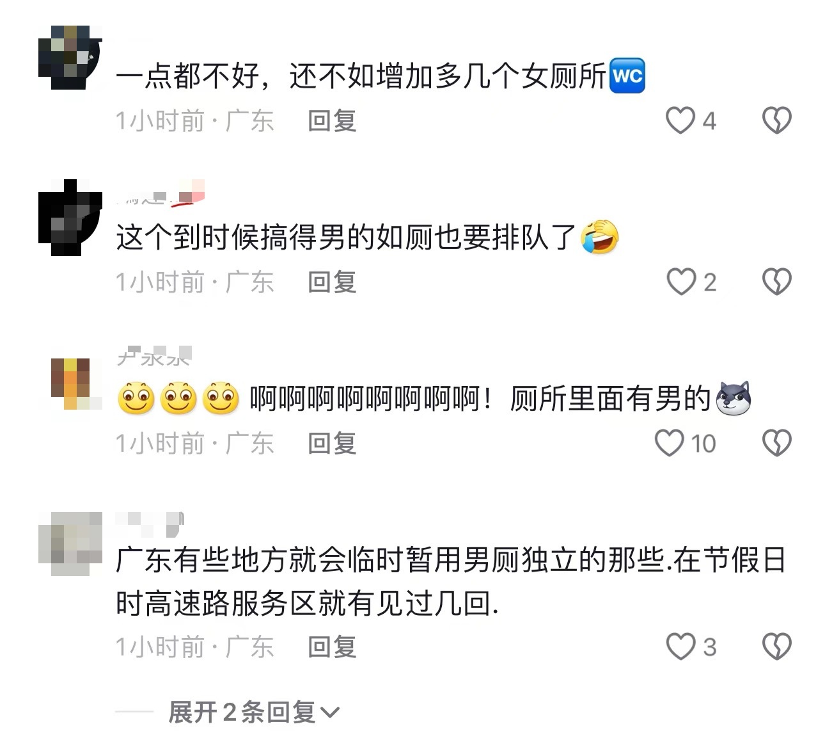Reply to the comment with laughing-crying emoji
Viewport: 825px width, 731px height.
point(332,282)
